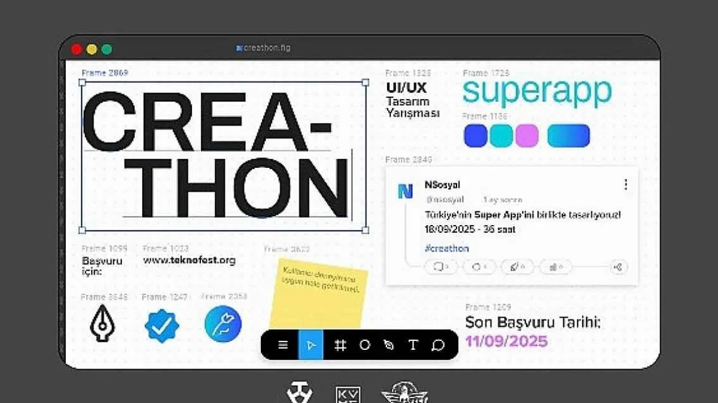This screenshot has width=718, height=403.
Task: Pick the dark blue color swatch
Action: [x=476, y=136]
